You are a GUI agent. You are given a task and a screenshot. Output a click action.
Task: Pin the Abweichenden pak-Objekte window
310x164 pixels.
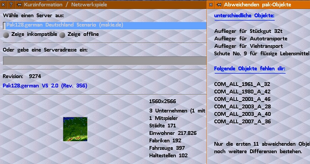(218, 5)
